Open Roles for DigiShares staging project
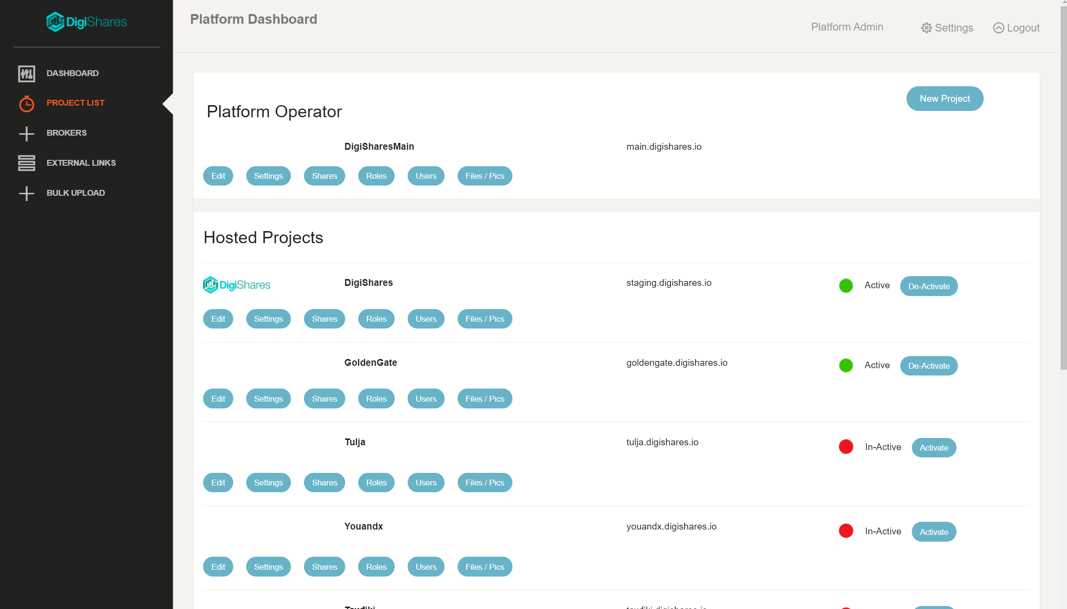Viewport: 1067px width, 609px height. click(376, 319)
